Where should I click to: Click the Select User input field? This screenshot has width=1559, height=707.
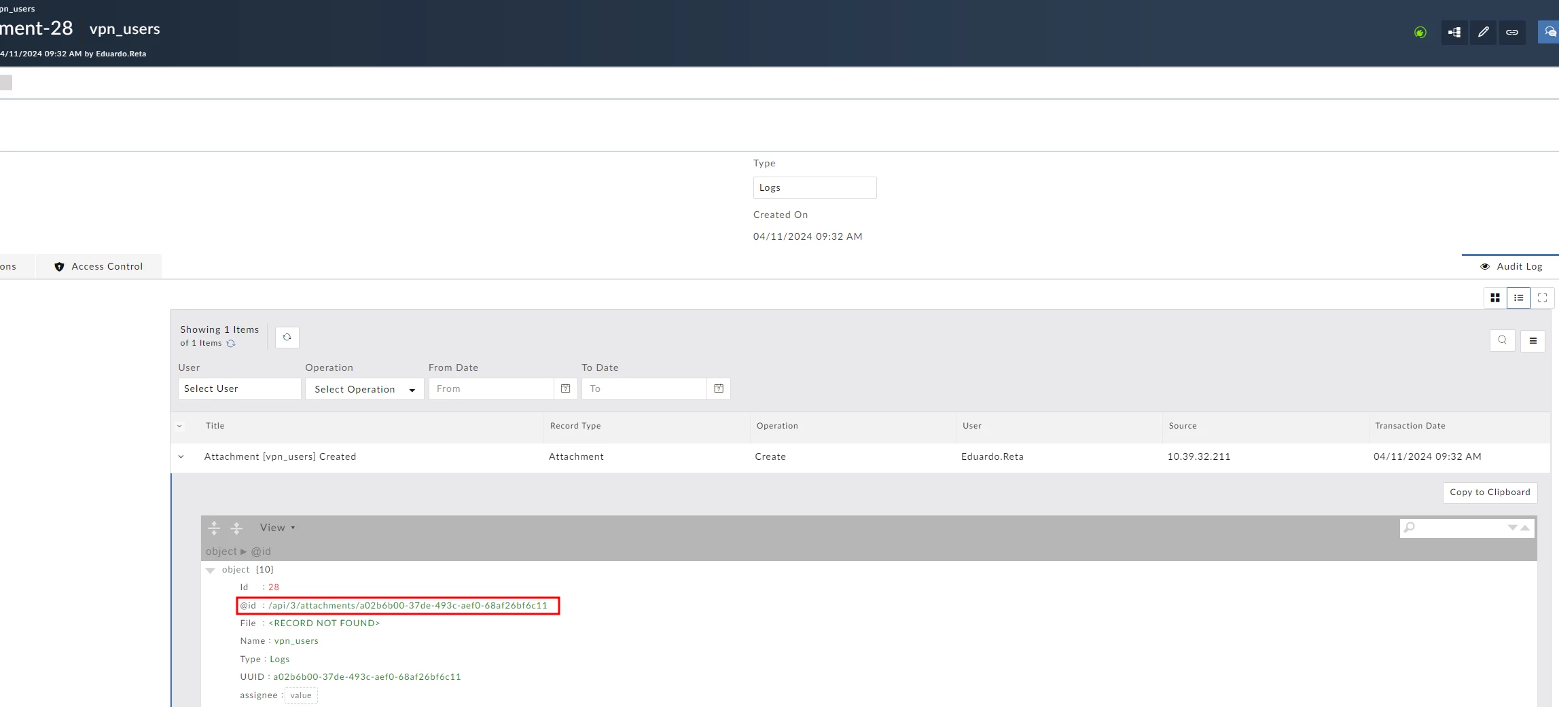(x=239, y=388)
